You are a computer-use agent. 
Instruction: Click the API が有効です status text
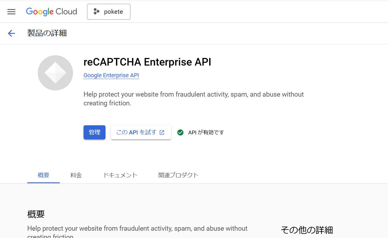click(x=206, y=132)
